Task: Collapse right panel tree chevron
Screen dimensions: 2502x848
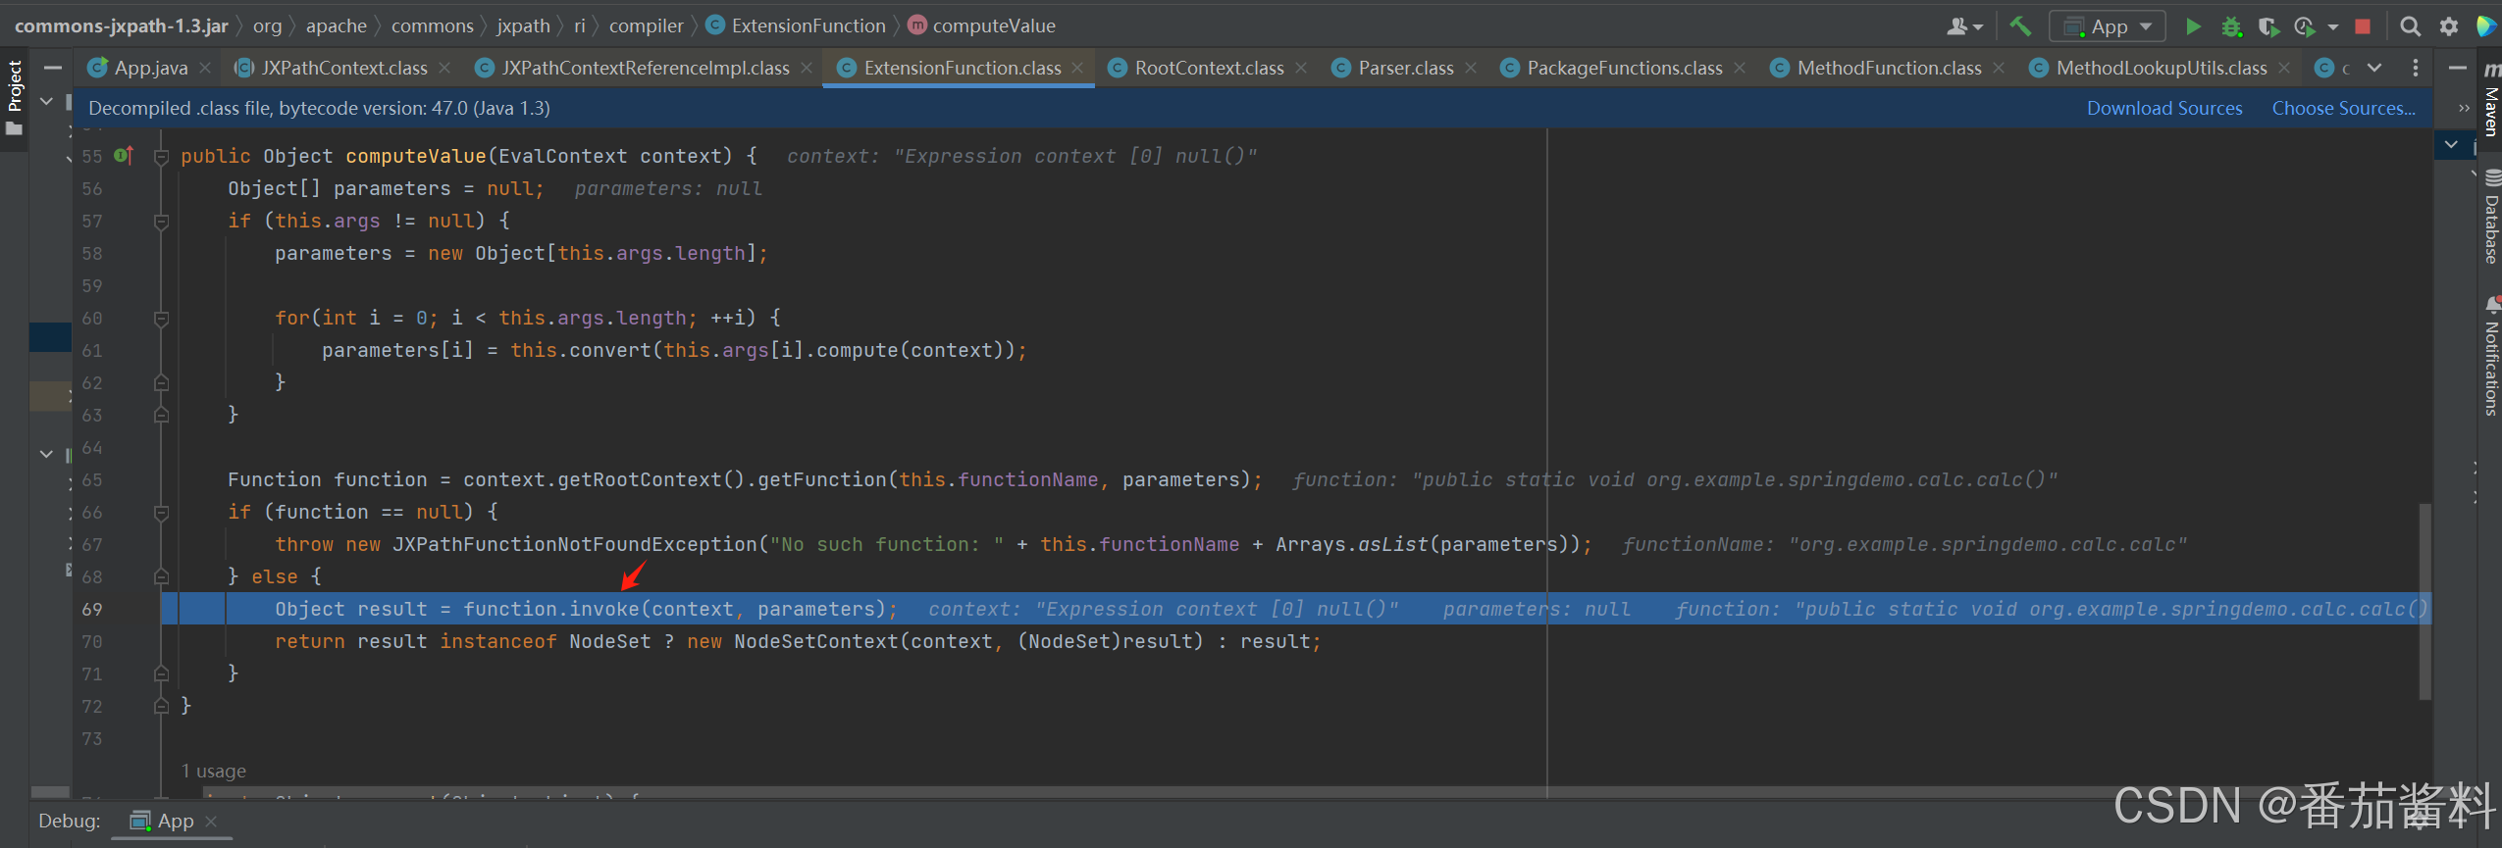Action: pyautogui.click(x=2451, y=145)
